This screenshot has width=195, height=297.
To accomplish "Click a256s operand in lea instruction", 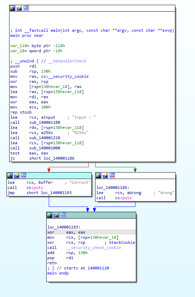I will coord(47,133).
